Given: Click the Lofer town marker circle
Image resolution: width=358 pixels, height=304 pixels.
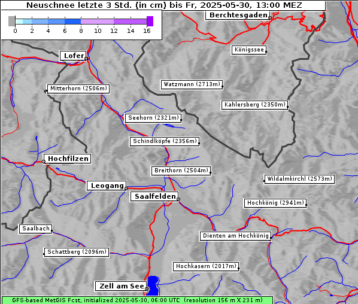Looking at the screenshot, I should point(86,59).
